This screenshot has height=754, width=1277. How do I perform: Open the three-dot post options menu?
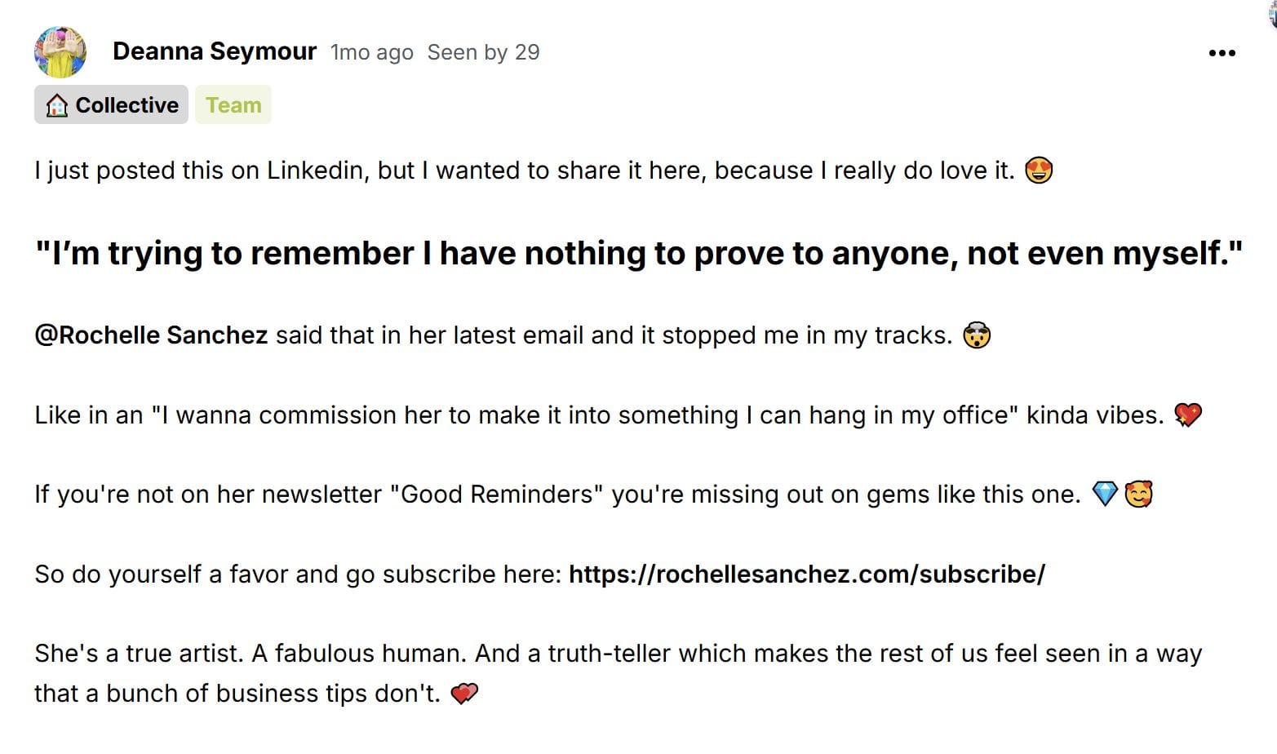tap(1222, 51)
